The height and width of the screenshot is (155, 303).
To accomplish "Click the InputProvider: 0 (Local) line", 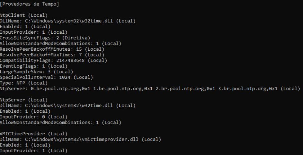I will (33, 117).
